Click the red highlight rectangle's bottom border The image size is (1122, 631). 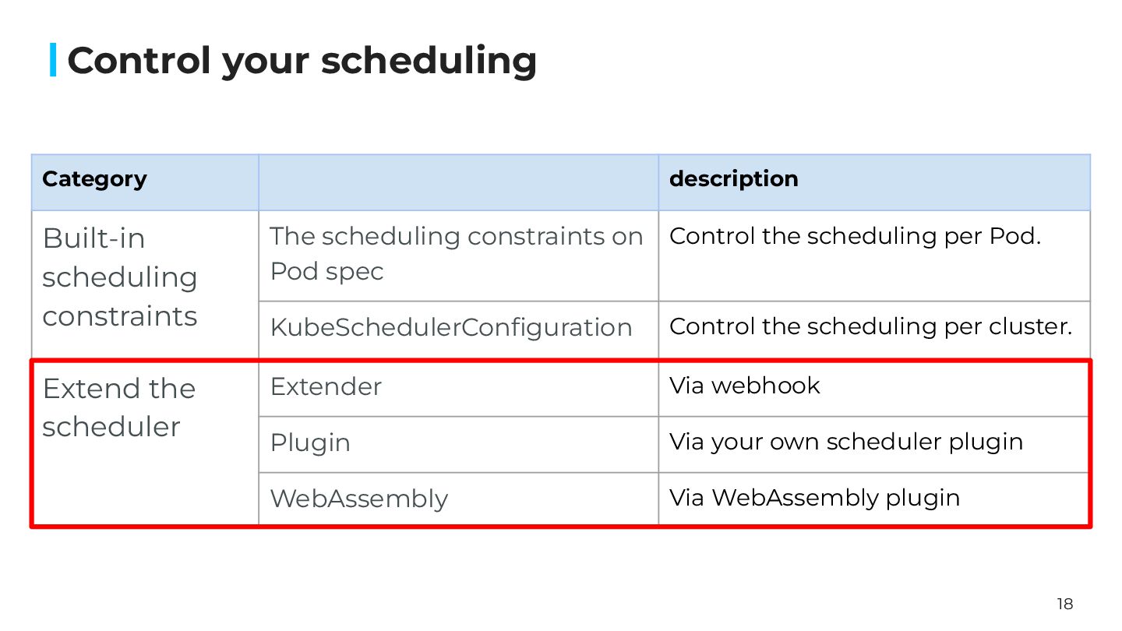pos(561,526)
